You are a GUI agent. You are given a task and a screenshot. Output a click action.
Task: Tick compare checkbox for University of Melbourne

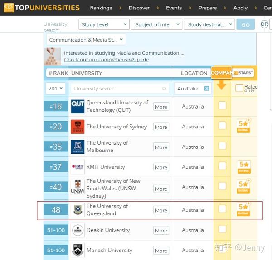pyautogui.click(x=222, y=146)
